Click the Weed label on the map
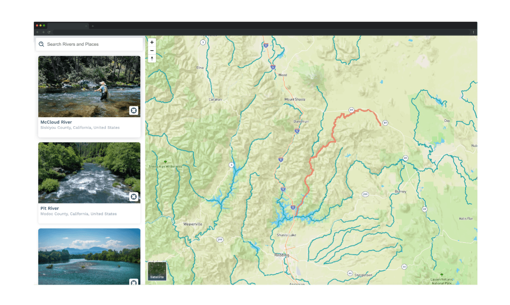 (x=283, y=75)
